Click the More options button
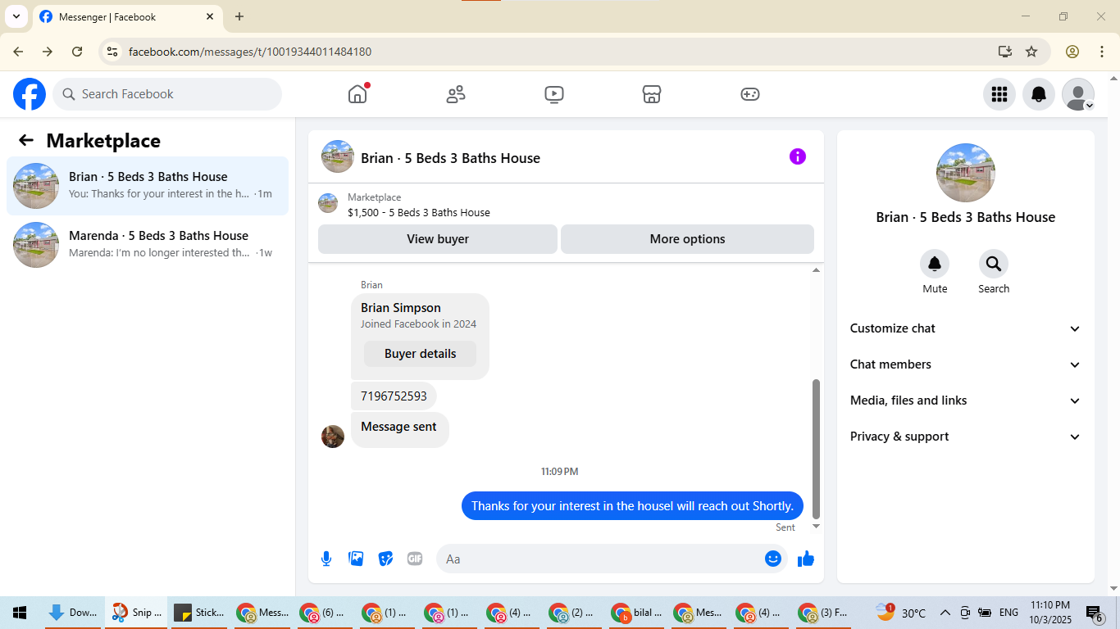This screenshot has width=1120, height=629. coord(687,239)
